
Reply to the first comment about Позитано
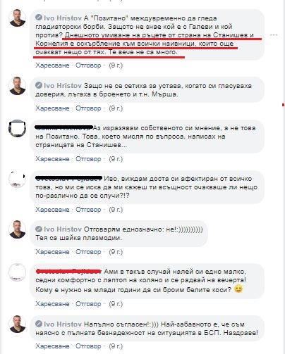[88, 65]
